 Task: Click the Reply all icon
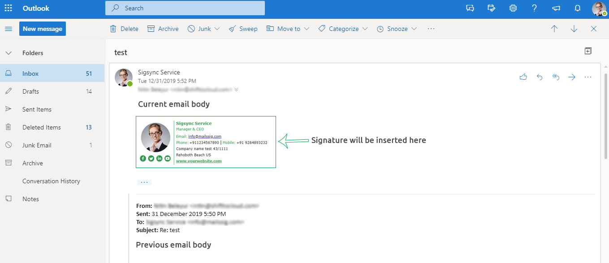tap(556, 77)
